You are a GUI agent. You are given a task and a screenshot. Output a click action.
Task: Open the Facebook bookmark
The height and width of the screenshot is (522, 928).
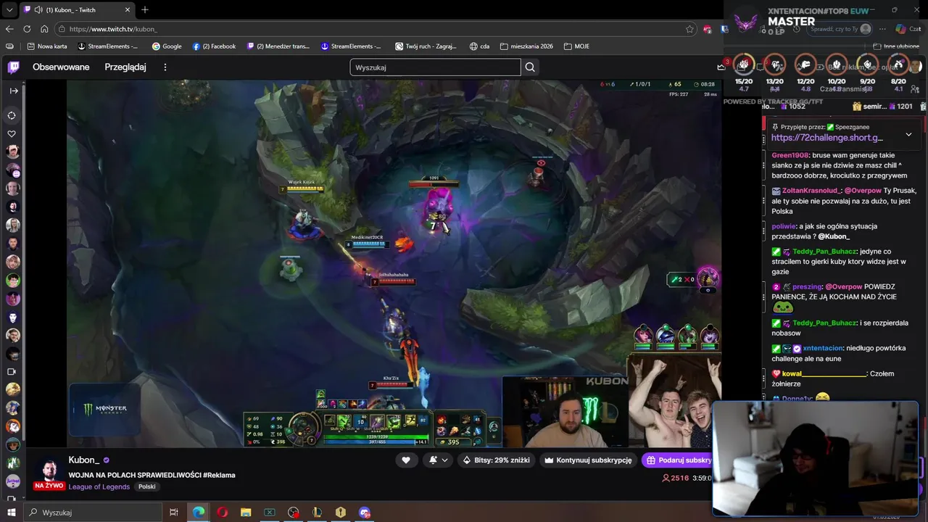pyautogui.click(x=214, y=46)
